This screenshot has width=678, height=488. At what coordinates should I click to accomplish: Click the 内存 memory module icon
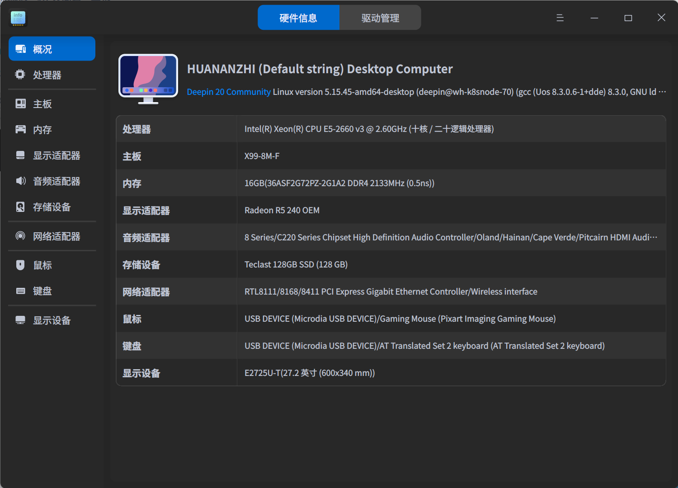click(20, 129)
